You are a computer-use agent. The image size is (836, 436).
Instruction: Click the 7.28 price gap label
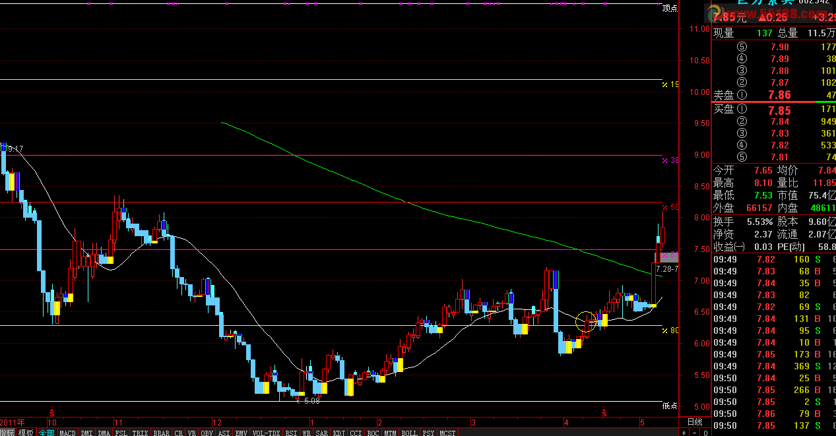[667, 269]
